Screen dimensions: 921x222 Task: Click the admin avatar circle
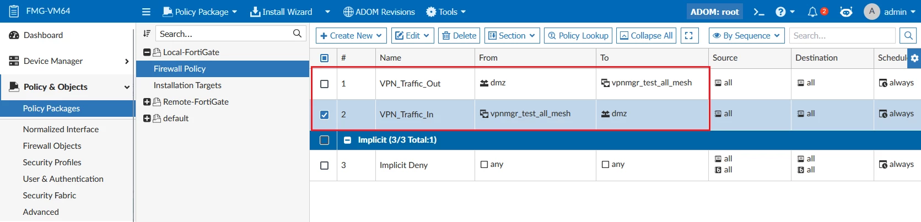(871, 12)
